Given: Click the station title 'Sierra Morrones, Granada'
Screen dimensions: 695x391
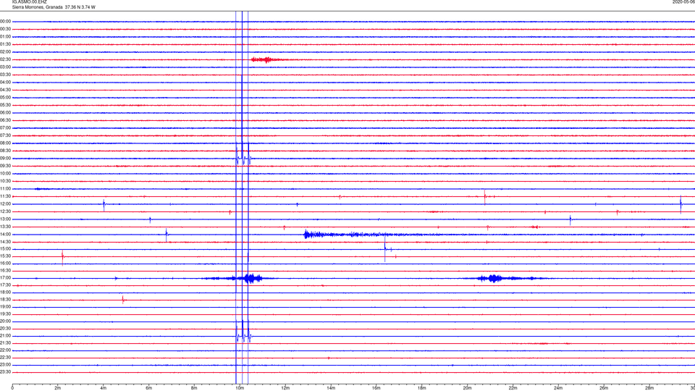Looking at the screenshot, I should (x=37, y=7).
